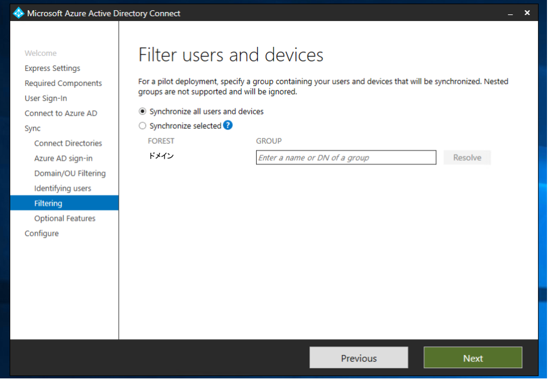
Task: Select the highlighted Filtering step
Action: [x=65, y=204]
